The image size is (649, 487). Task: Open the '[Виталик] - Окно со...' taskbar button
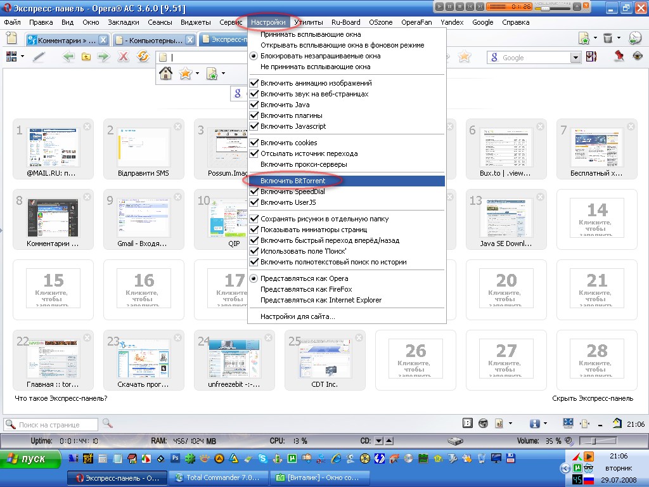click(x=319, y=478)
